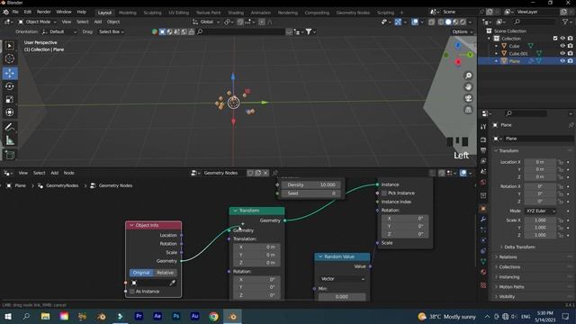Click eyedropper in Object Info node
This screenshot has width=576, height=324.
tap(172, 283)
